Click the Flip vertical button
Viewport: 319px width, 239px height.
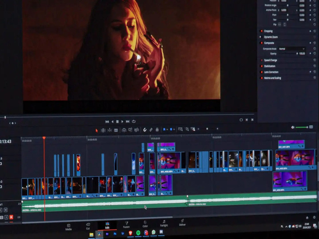[285, 25]
